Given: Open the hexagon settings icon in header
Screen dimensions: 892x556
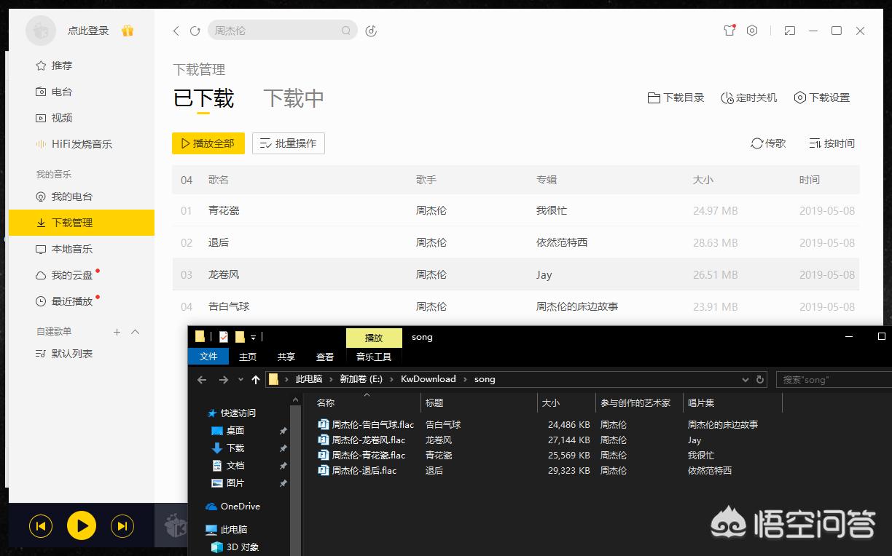Looking at the screenshot, I should [752, 31].
